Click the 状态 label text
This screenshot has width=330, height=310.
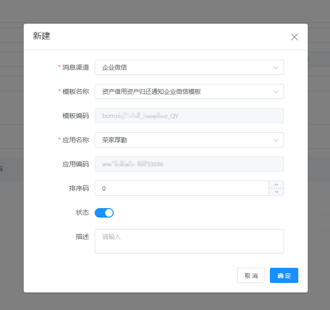(x=82, y=213)
